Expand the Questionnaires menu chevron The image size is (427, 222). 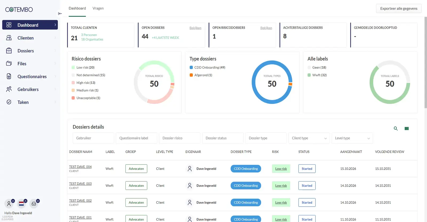click(x=55, y=76)
